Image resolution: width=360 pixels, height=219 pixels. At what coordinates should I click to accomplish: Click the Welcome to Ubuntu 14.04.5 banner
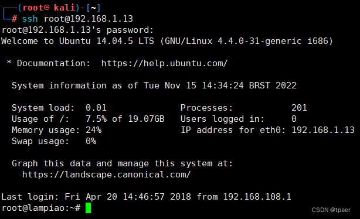167,41
